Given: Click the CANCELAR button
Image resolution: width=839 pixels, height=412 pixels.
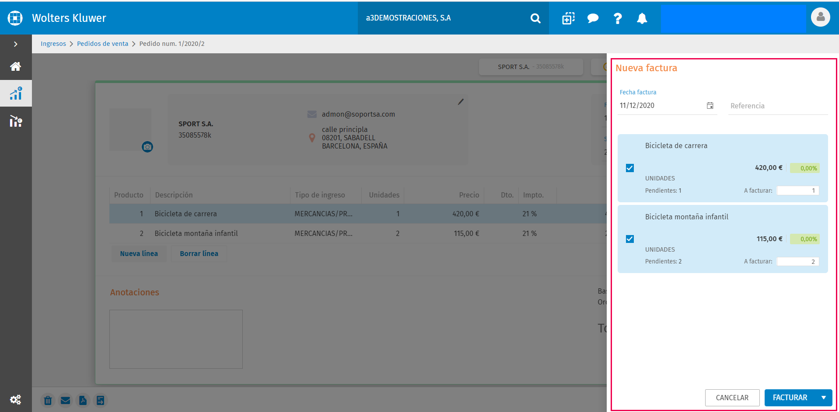Looking at the screenshot, I should [x=732, y=398].
